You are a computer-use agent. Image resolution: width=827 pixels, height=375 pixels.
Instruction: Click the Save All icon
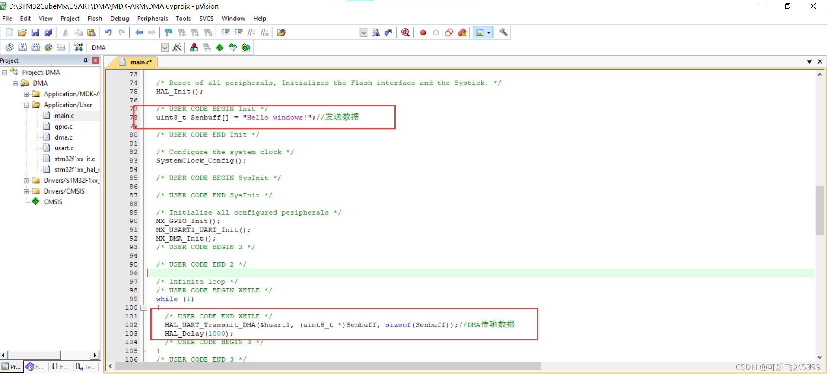48,32
